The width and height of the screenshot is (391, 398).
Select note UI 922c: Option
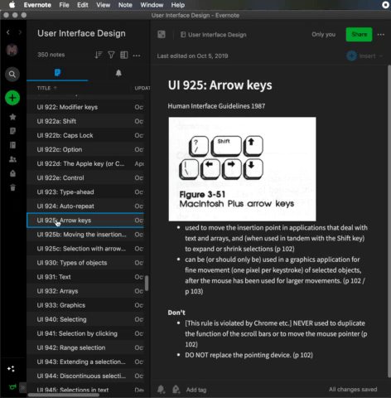85,149
